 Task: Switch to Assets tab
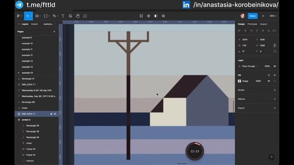pos(34,24)
